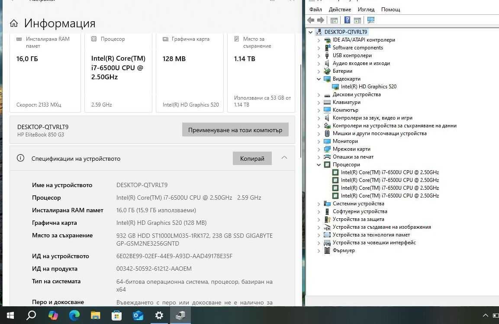This screenshot has width=499, height=324.
Task: Click the Мишки и други посочващи устройства mouse icon
Action: (327, 133)
